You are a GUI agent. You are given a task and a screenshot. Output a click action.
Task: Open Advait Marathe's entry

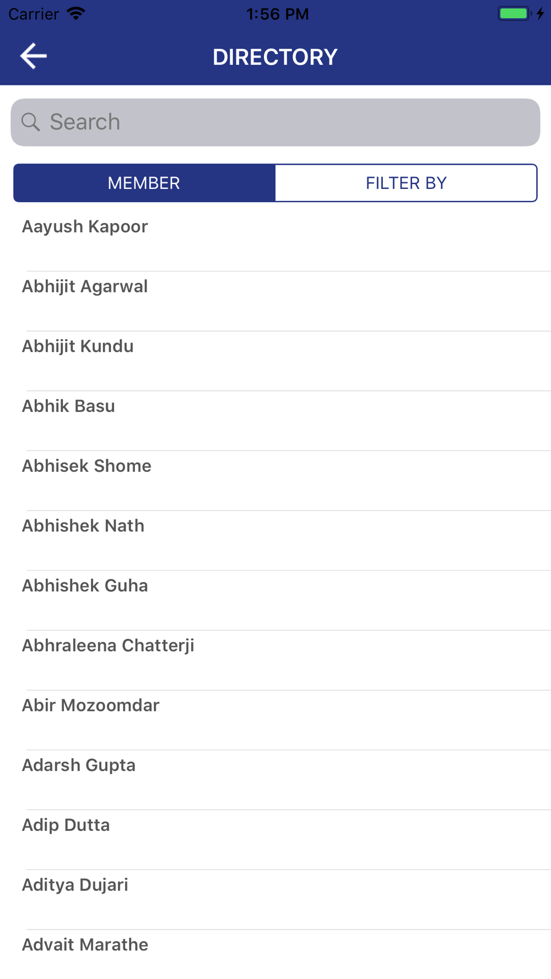[275, 954]
